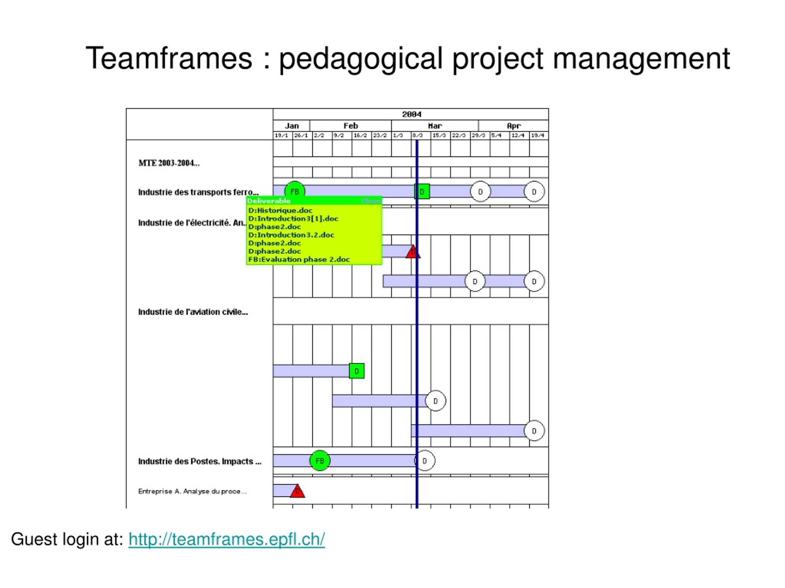Click the Feb month header

click(x=350, y=126)
